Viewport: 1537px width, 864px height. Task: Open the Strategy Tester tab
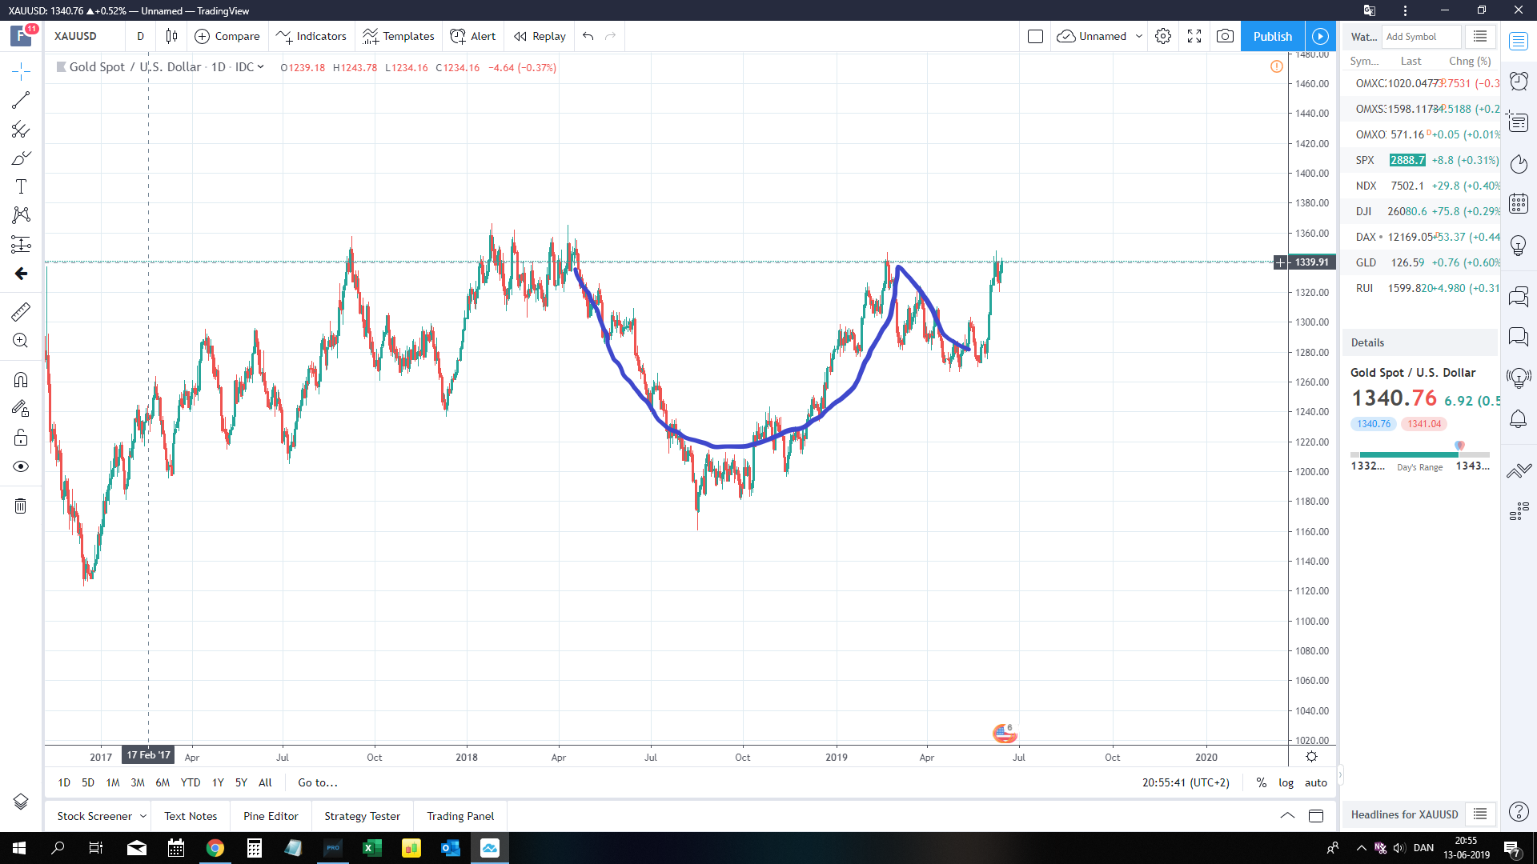(362, 816)
